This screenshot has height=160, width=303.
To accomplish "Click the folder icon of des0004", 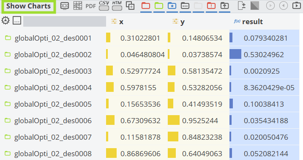I will (8, 87).
